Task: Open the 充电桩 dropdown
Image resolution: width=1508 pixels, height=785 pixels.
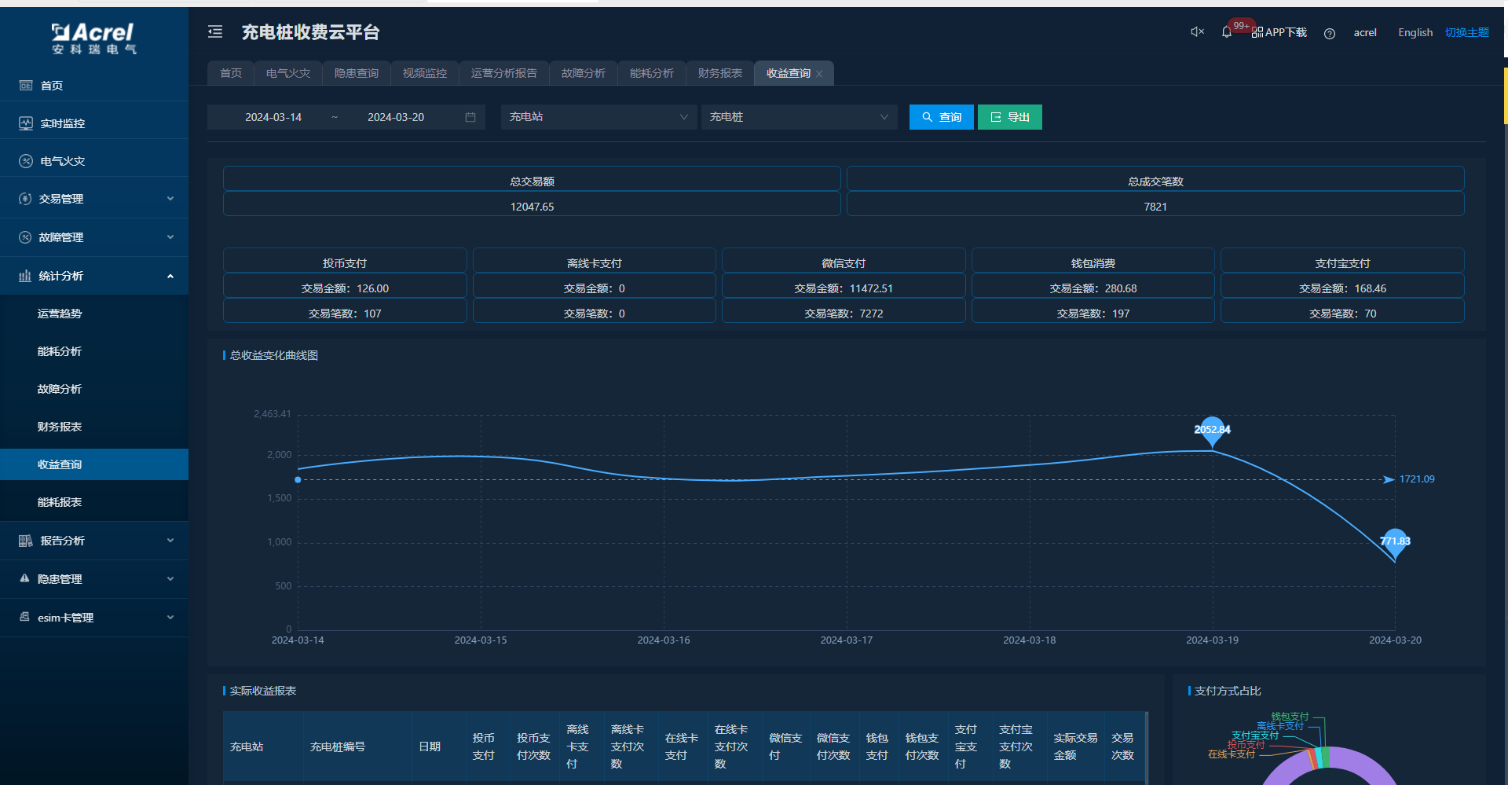Action: (799, 117)
